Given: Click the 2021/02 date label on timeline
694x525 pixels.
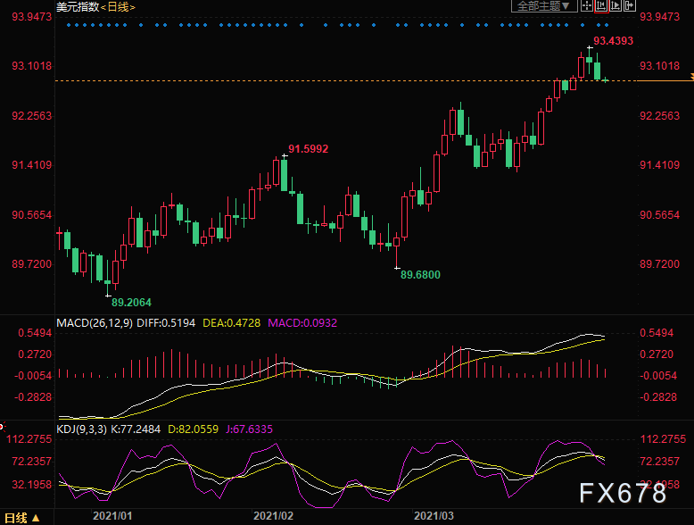Looking at the screenshot, I should click(273, 516).
